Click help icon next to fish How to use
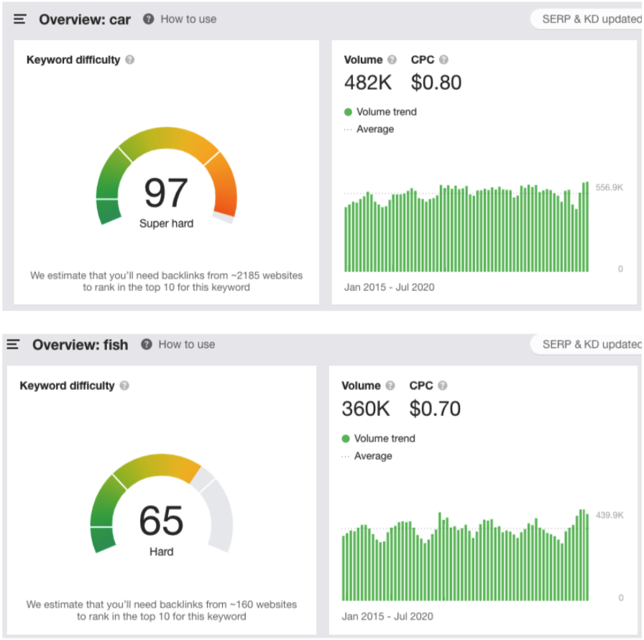Image resolution: width=644 pixels, height=640 pixels. (x=146, y=344)
